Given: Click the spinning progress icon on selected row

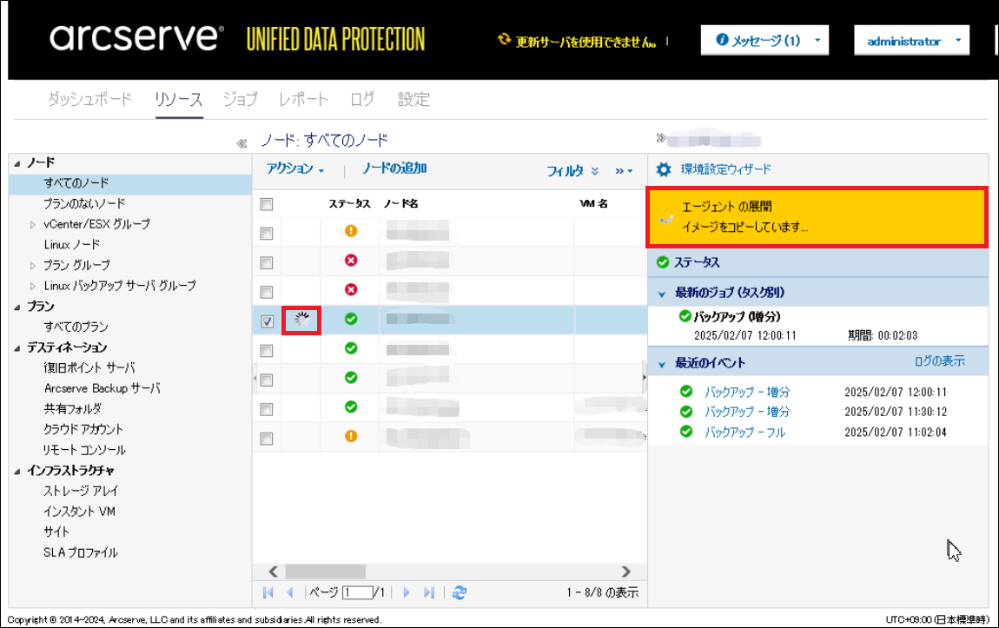Looking at the screenshot, I should [x=302, y=320].
